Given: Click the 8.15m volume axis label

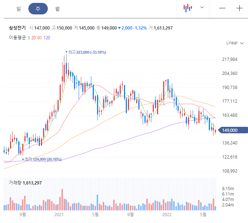Looking at the screenshot, I should point(228,189).
